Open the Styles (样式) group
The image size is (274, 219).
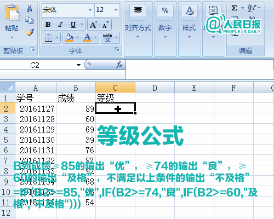(189, 29)
